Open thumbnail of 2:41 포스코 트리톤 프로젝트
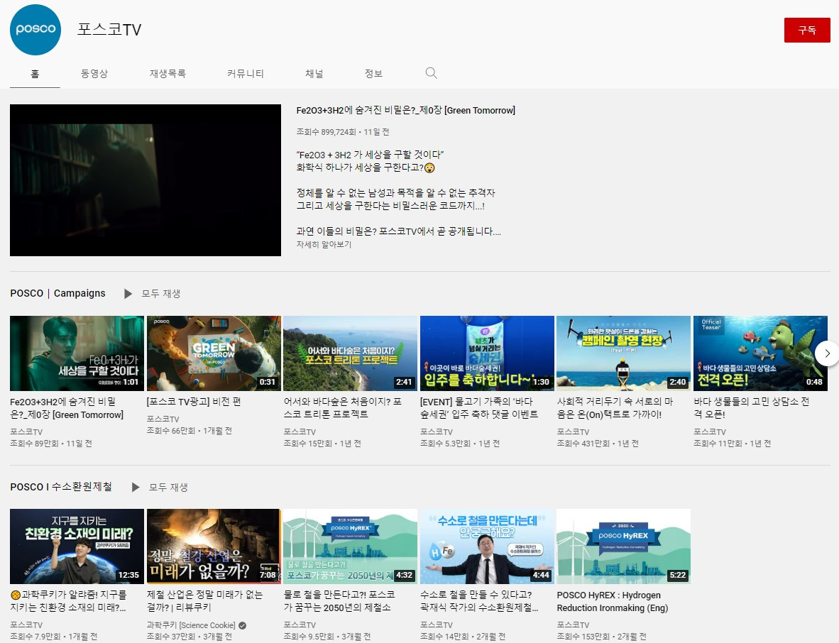 (351, 353)
